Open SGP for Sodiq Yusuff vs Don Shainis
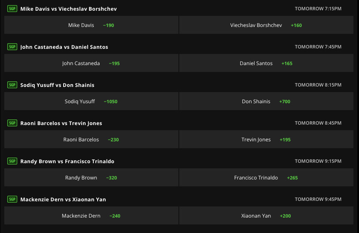This screenshot has width=359, height=233. (x=12, y=85)
